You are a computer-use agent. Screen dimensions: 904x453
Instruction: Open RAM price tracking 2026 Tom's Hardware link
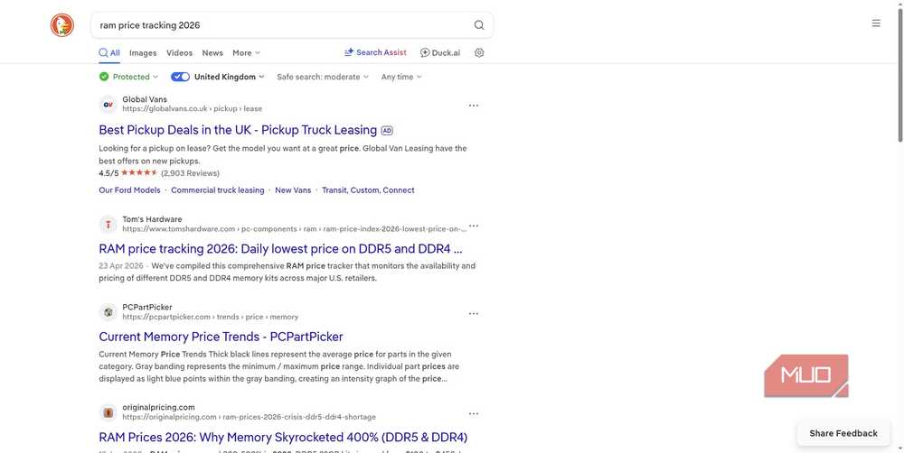click(x=280, y=249)
